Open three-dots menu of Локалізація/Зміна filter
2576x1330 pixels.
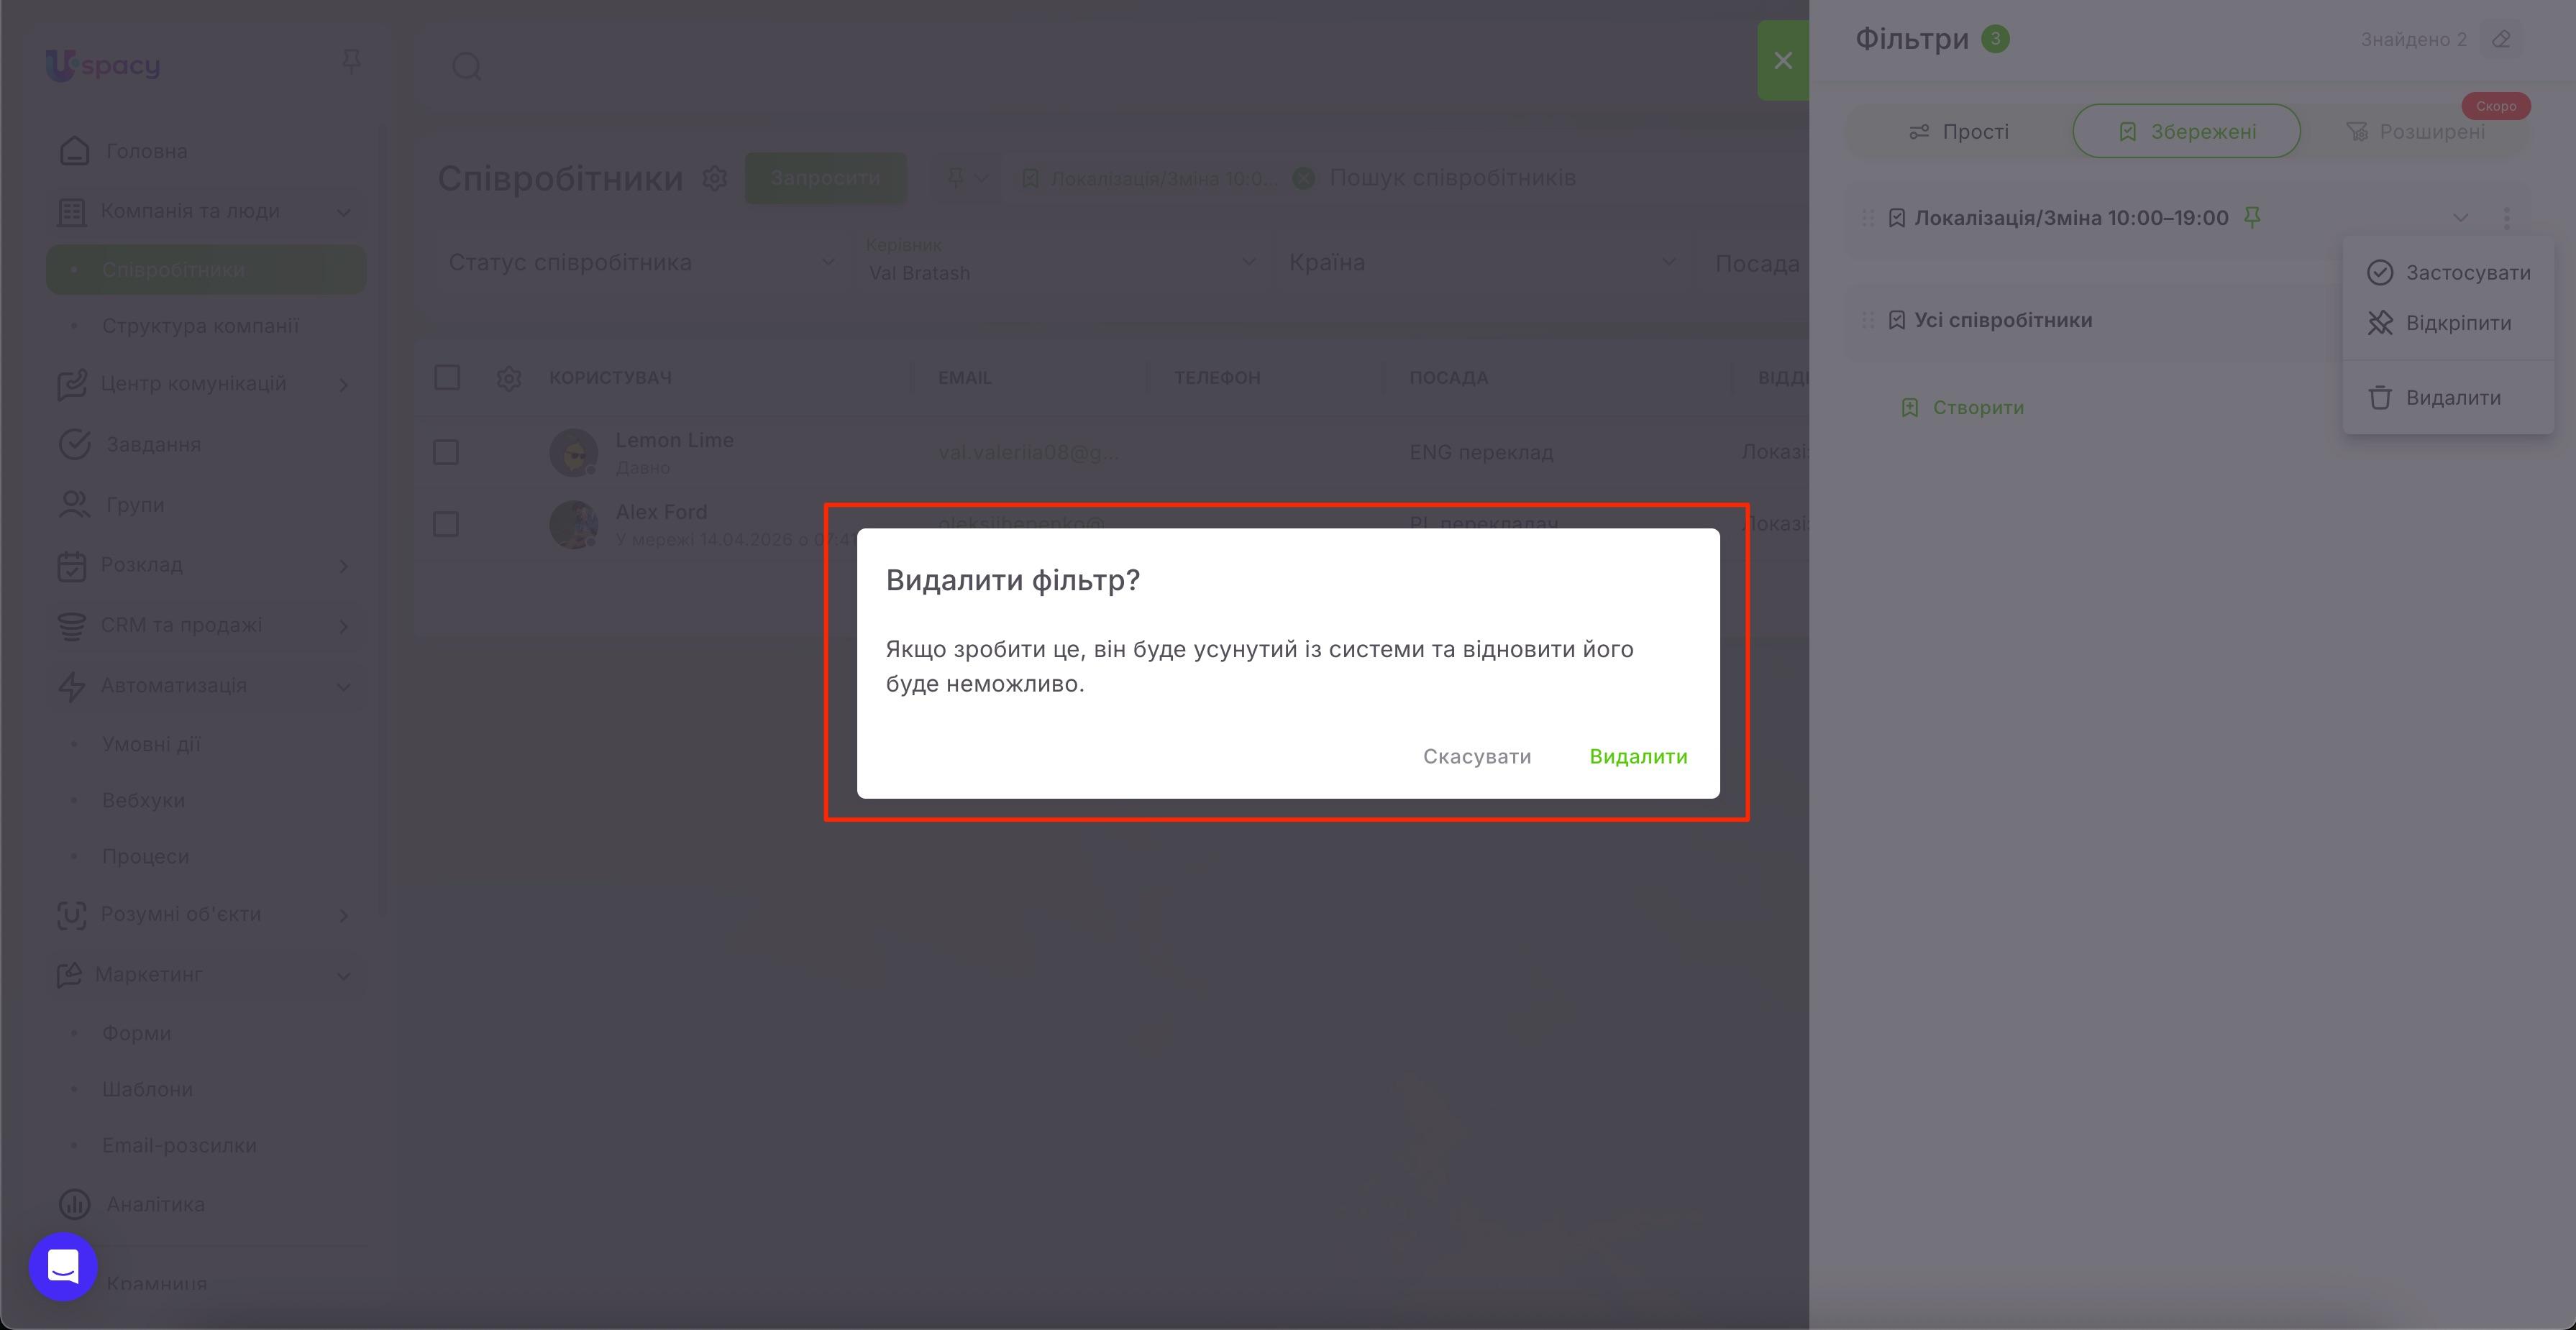2506,217
